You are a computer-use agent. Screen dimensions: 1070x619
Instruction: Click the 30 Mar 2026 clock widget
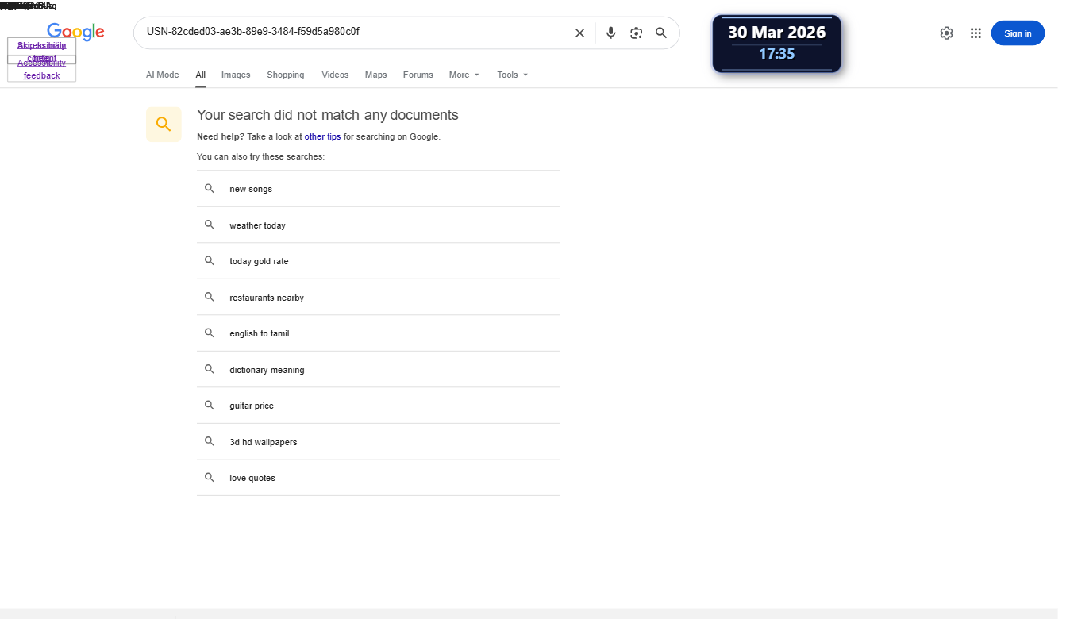pyautogui.click(x=776, y=44)
